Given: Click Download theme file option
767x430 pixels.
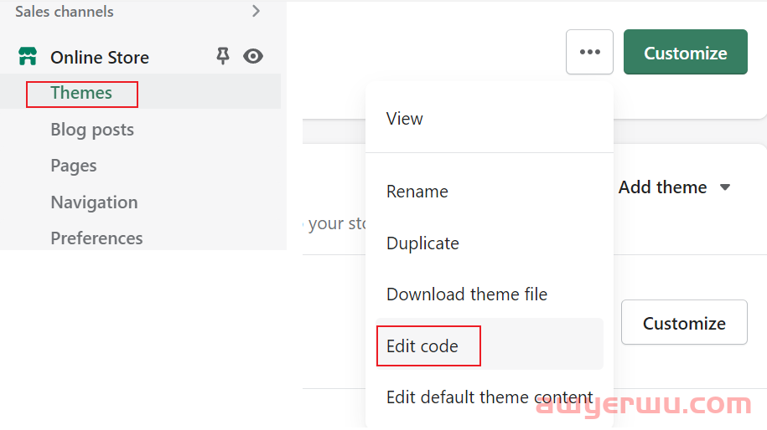Looking at the screenshot, I should (466, 294).
